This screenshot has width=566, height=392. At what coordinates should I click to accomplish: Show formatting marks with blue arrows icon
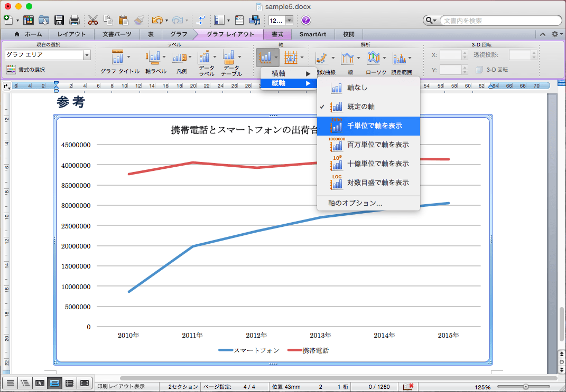(201, 20)
